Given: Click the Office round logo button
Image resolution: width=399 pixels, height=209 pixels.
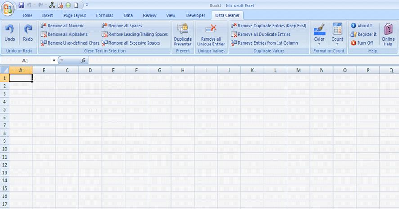Looking at the screenshot, I should coord(8,9).
